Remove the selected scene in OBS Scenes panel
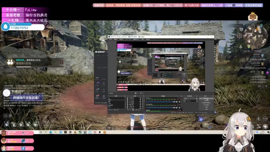 (x=112, y=110)
